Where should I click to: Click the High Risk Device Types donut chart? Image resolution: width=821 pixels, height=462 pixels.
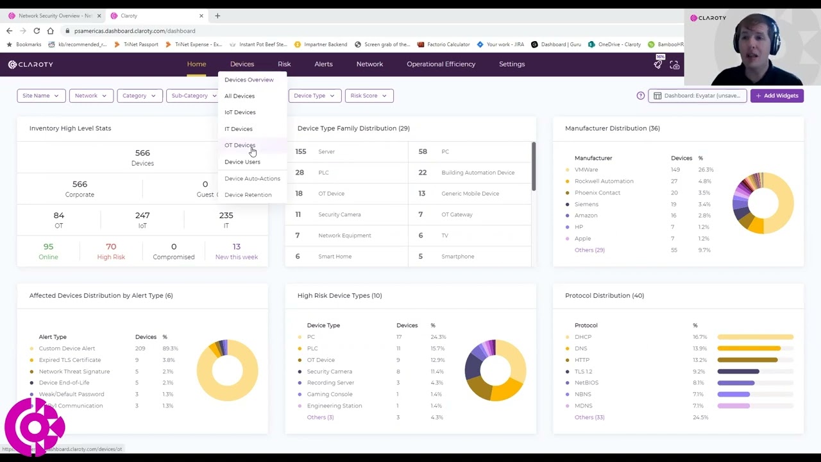click(x=495, y=370)
